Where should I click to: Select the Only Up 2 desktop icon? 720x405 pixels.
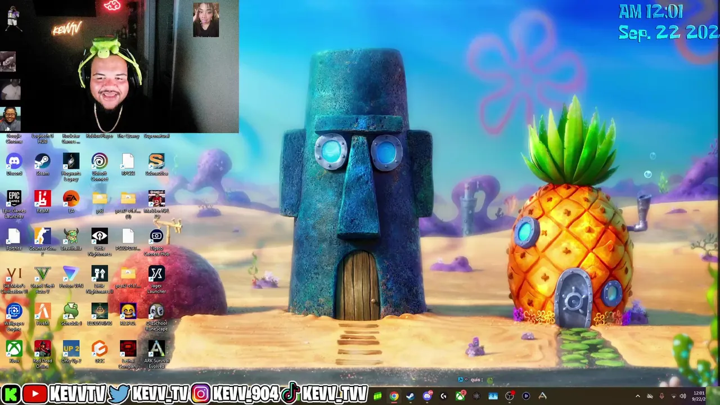pyautogui.click(x=71, y=353)
